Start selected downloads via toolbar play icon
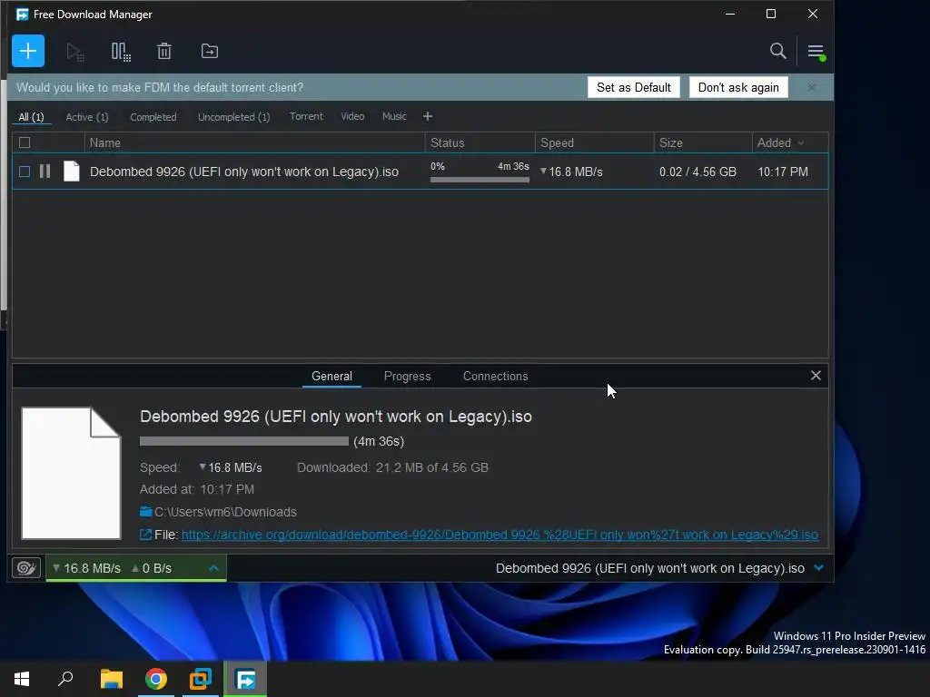 (75, 52)
